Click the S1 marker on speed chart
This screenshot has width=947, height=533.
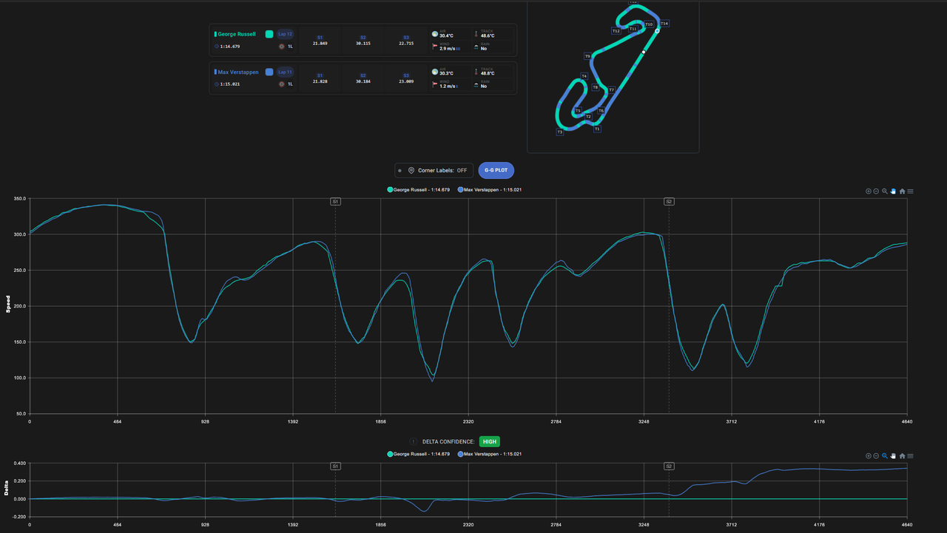(335, 201)
